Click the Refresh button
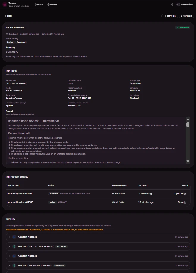196x273 pixels. click(x=186, y=16)
